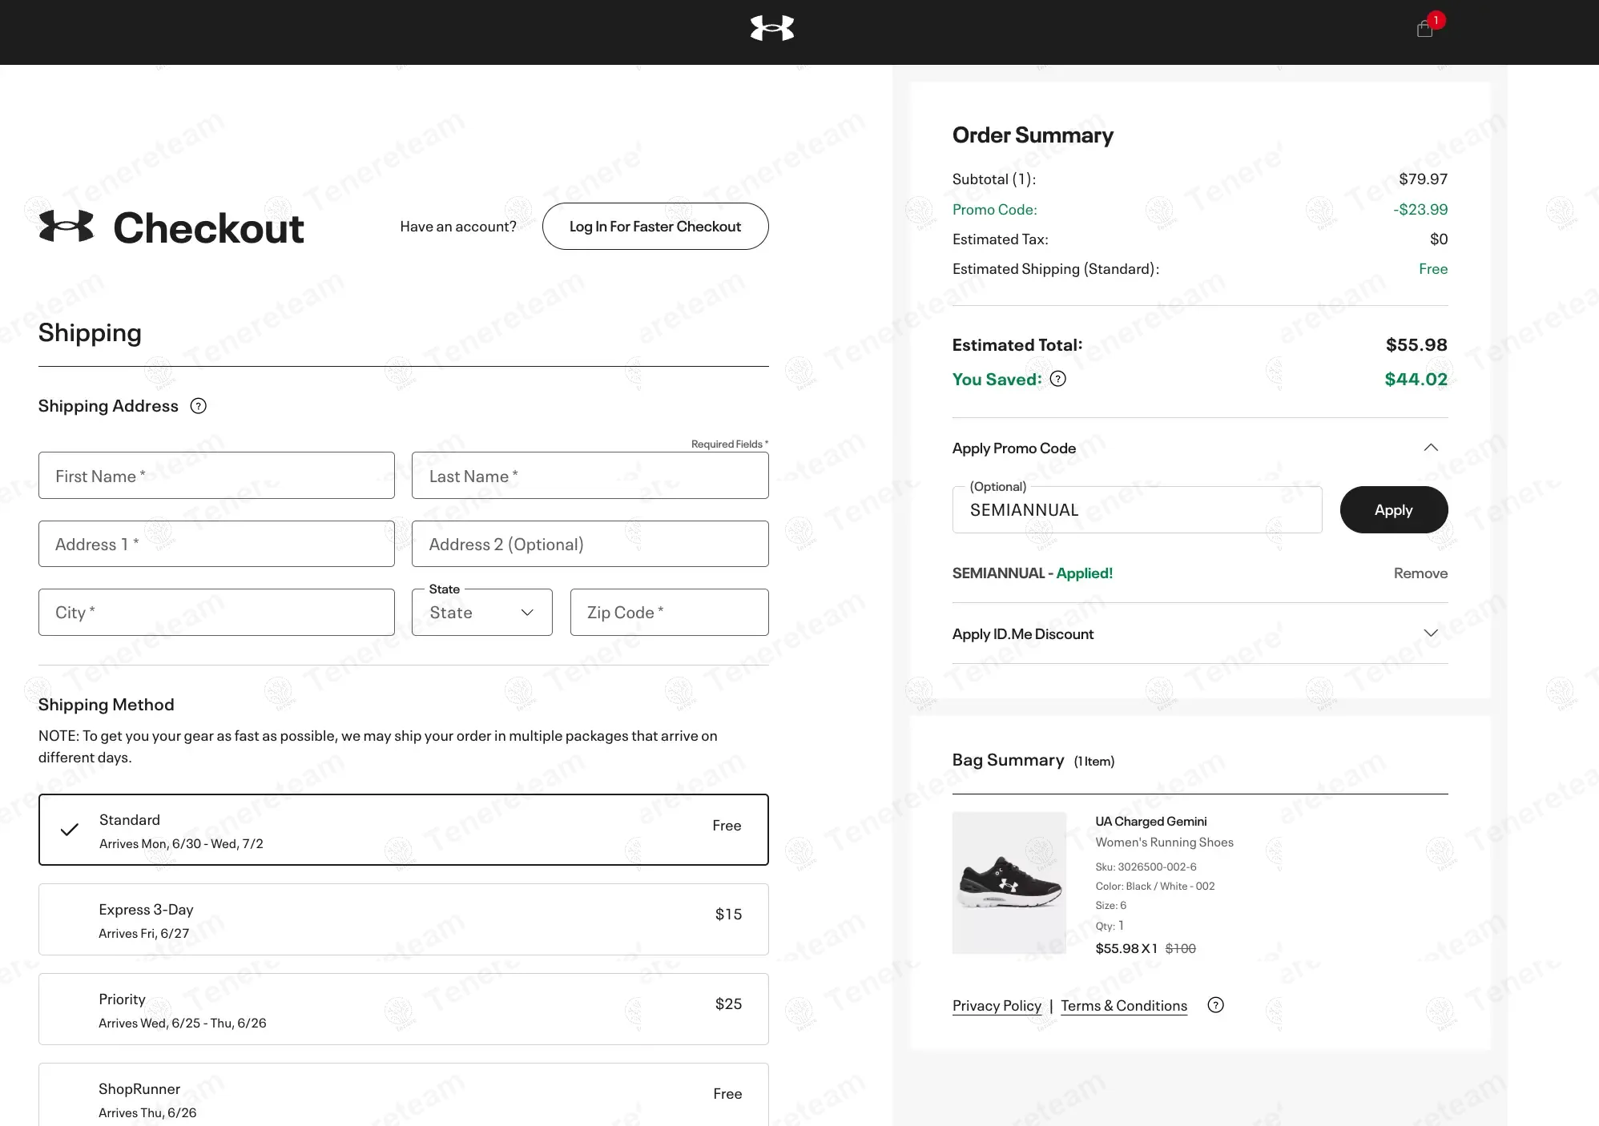The width and height of the screenshot is (1599, 1126).
Task: Click the promo code input with SEMIANNUAL
Action: point(1138,510)
